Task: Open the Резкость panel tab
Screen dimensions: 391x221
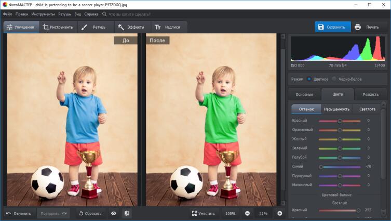Action: [371, 95]
